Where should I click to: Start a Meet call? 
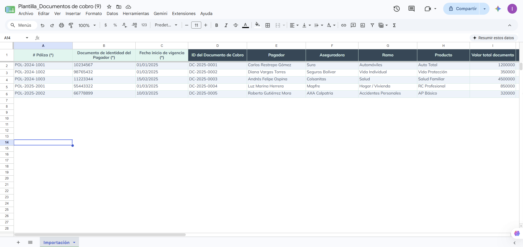tap(428, 9)
